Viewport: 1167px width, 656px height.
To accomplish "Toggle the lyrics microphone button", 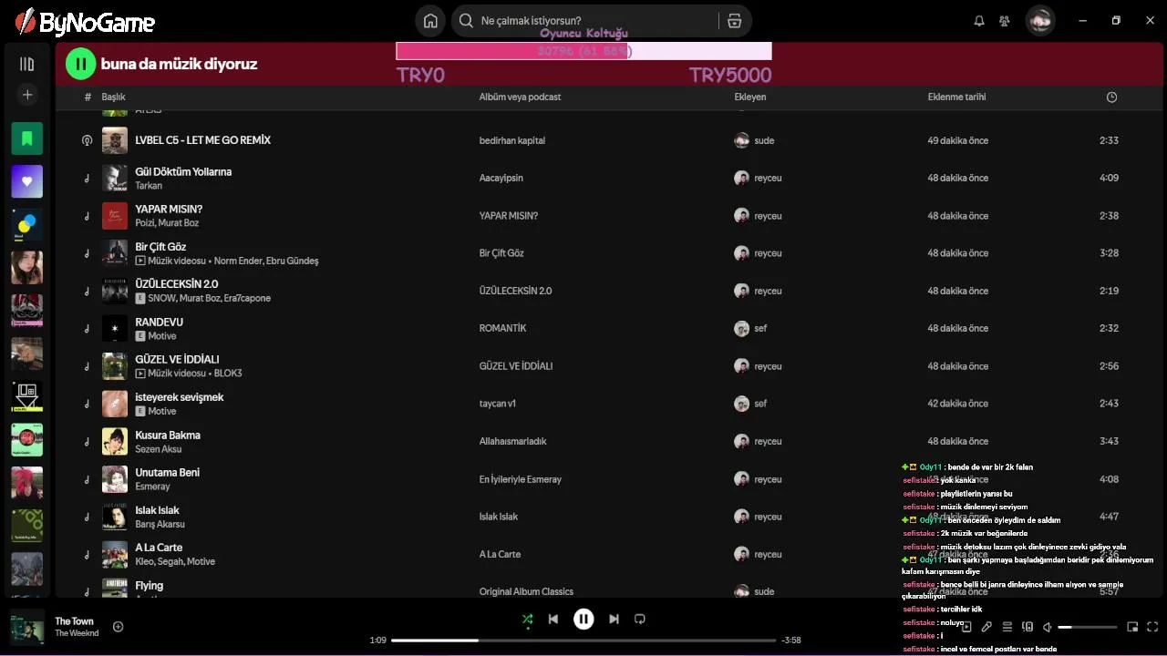I will [x=986, y=627].
